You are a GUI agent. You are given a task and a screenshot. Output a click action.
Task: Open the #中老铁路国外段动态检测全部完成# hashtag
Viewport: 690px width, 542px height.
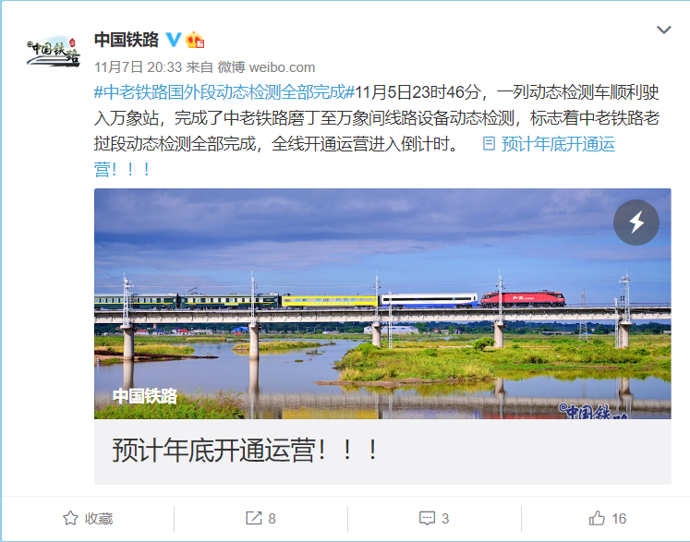click(224, 92)
